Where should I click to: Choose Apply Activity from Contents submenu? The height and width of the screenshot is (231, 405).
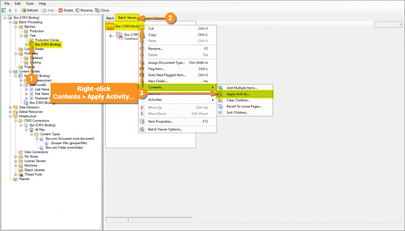click(245, 94)
